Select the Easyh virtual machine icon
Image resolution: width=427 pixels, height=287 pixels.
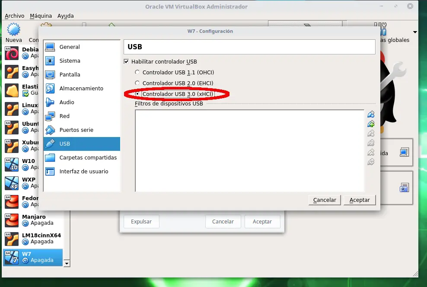point(12,72)
